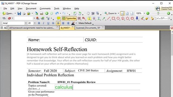This screenshot has width=173, height=97.
Task: Select the Strikeout text tool
Action: point(94,18)
